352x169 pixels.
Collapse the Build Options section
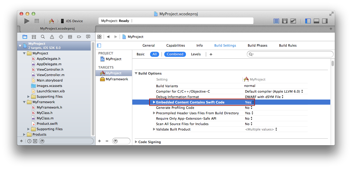click(136, 73)
